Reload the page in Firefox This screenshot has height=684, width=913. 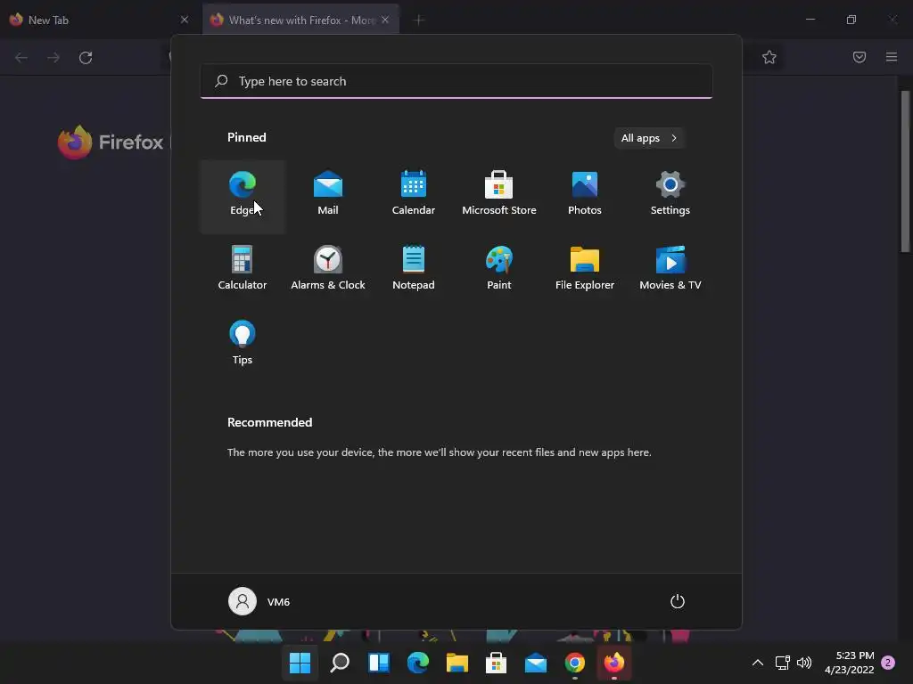[x=86, y=58]
